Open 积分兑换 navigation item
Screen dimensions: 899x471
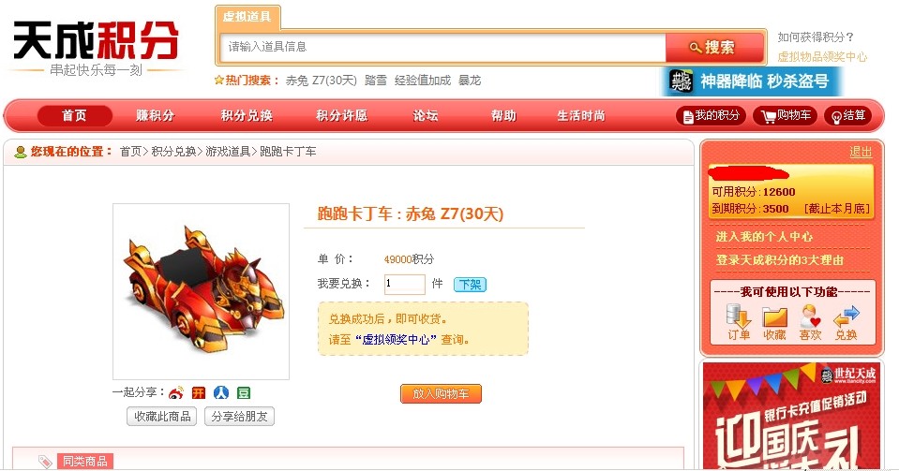pyautogui.click(x=247, y=116)
